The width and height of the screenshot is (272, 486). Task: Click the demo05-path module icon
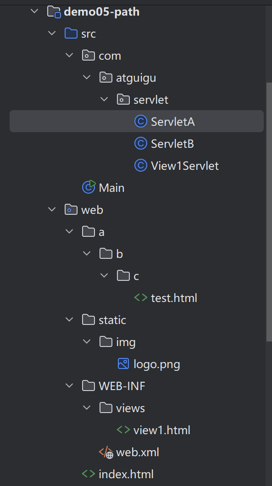click(54, 12)
